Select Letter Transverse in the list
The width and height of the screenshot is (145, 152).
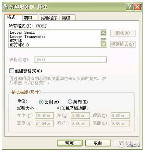pos(28,36)
